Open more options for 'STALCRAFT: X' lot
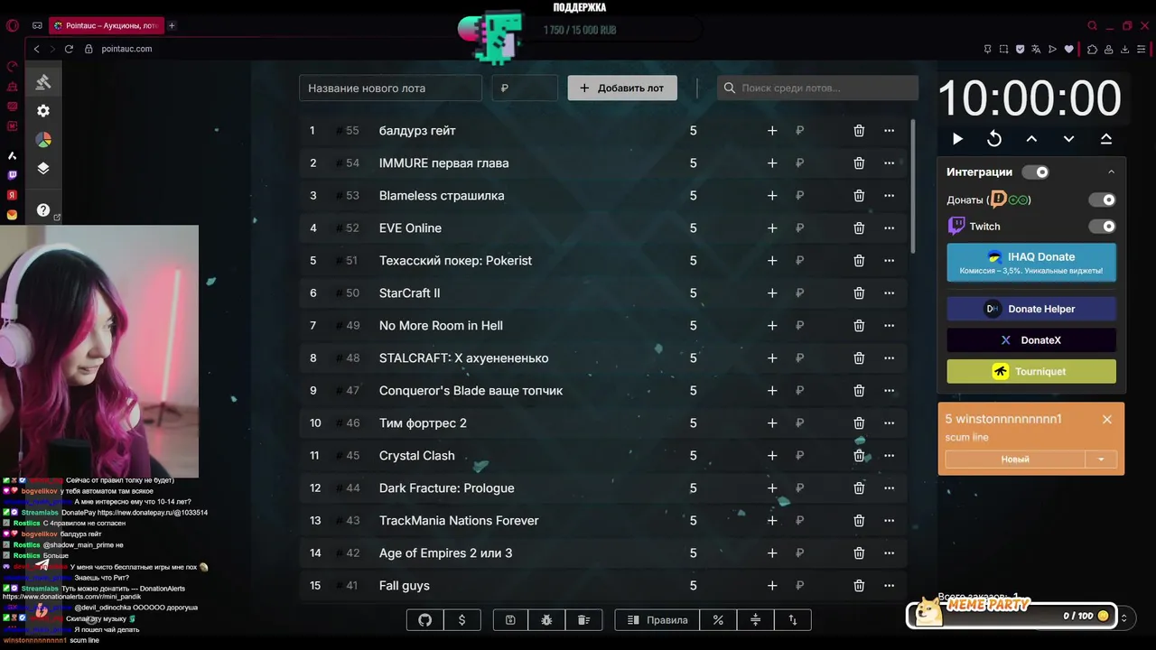Image resolution: width=1156 pixels, height=650 pixels. point(889,358)
